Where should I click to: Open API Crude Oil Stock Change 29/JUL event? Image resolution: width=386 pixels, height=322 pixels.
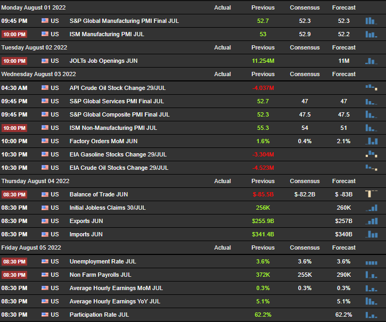tap(118, 88)
